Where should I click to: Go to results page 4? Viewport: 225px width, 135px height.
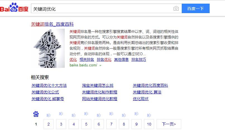(74, 124)
